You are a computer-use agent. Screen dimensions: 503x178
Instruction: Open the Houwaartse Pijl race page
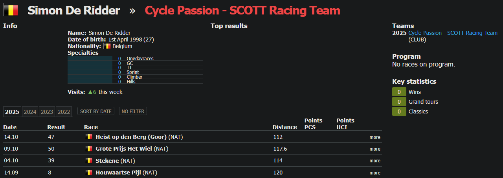pos(118,173)
